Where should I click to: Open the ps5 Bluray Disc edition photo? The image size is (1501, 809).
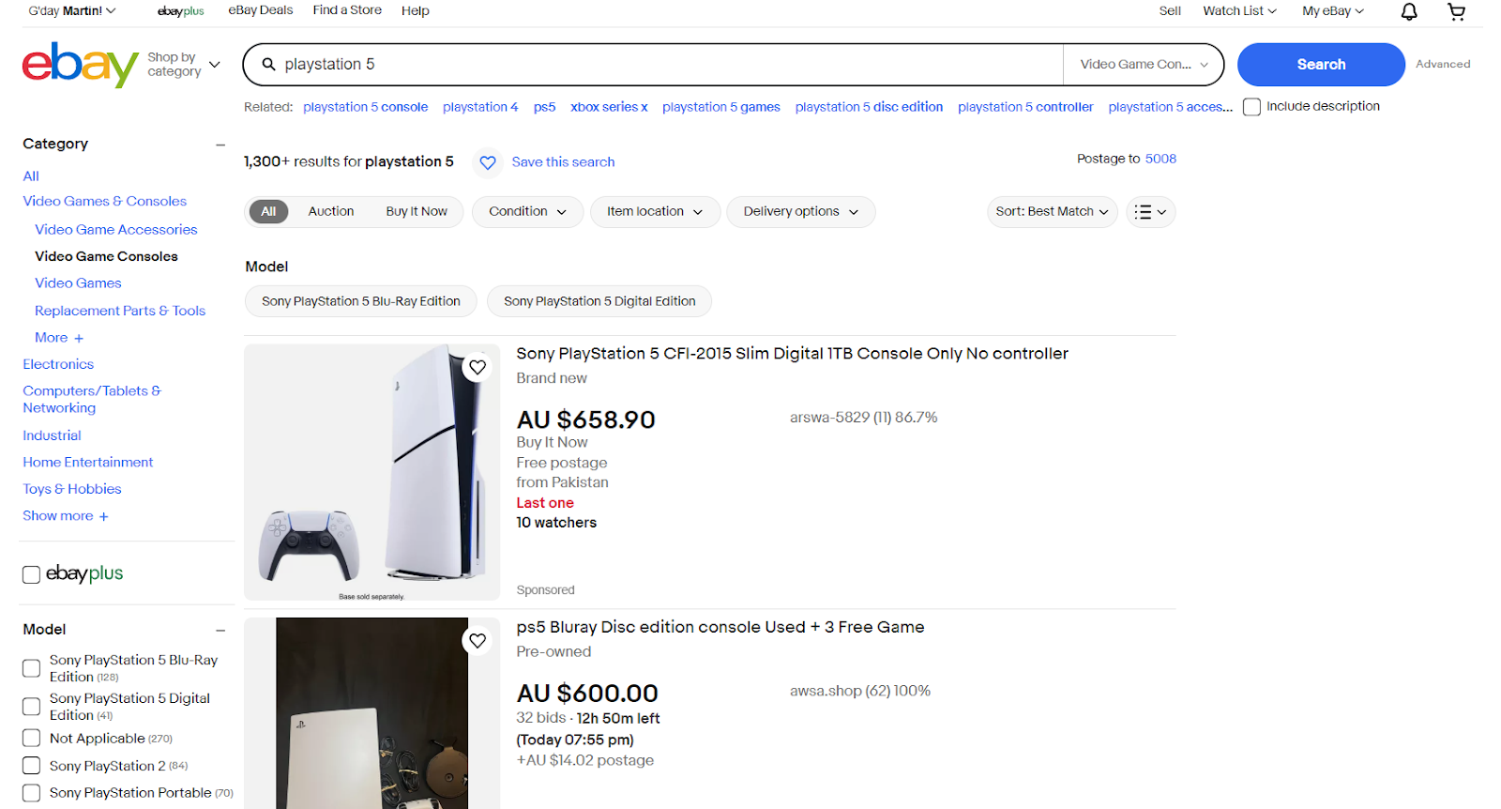pos(372,713)
